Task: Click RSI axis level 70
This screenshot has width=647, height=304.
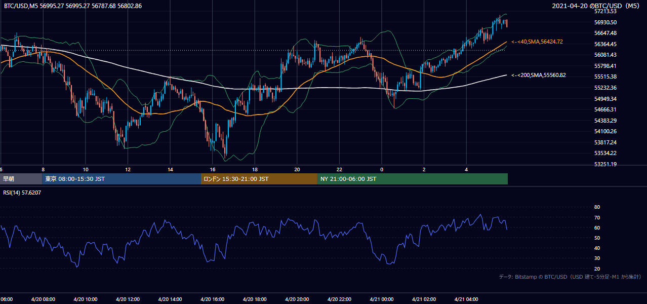Action: [x=597, y=217]
